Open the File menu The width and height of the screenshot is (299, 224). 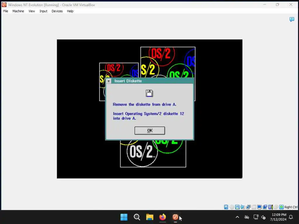point(6,11)
